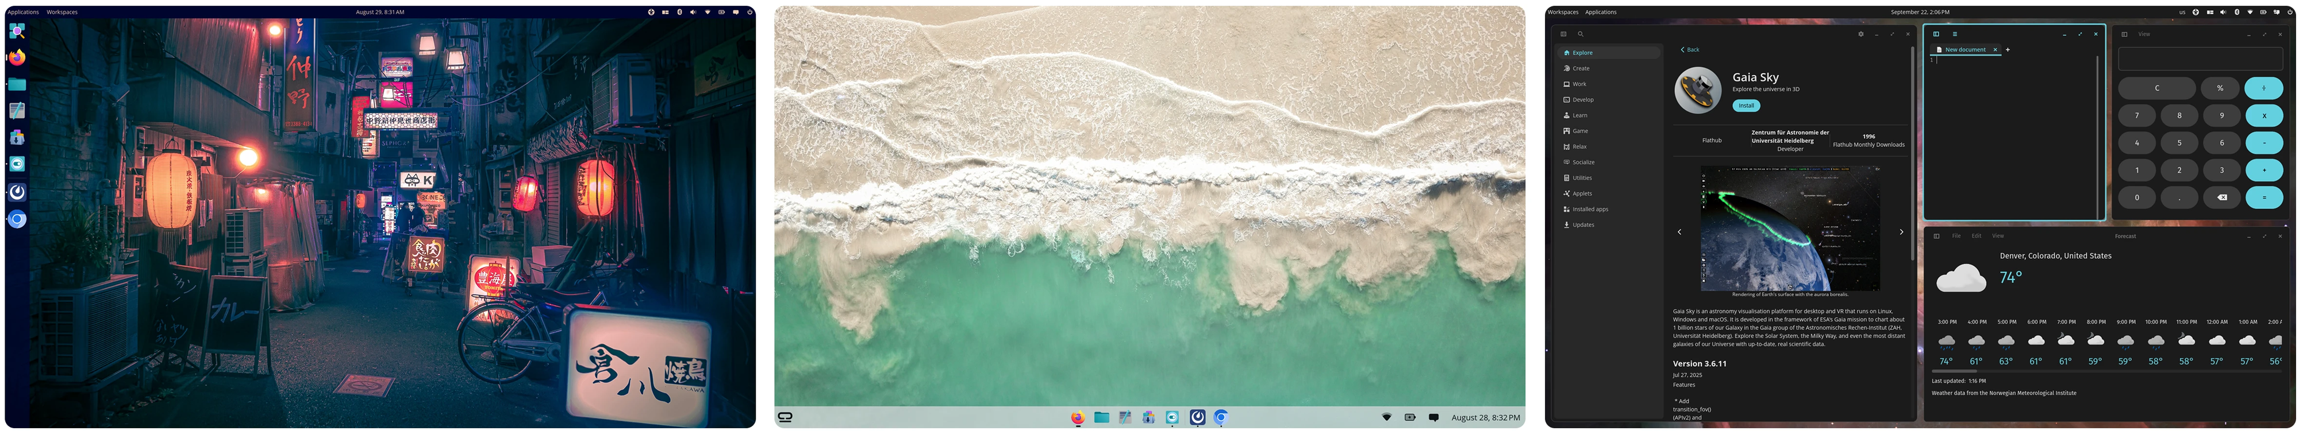The height and width of the screenshot is (435, 2299).
Task: Toggle the Forecast window sidebar icon
Action: click(1936, 236)
